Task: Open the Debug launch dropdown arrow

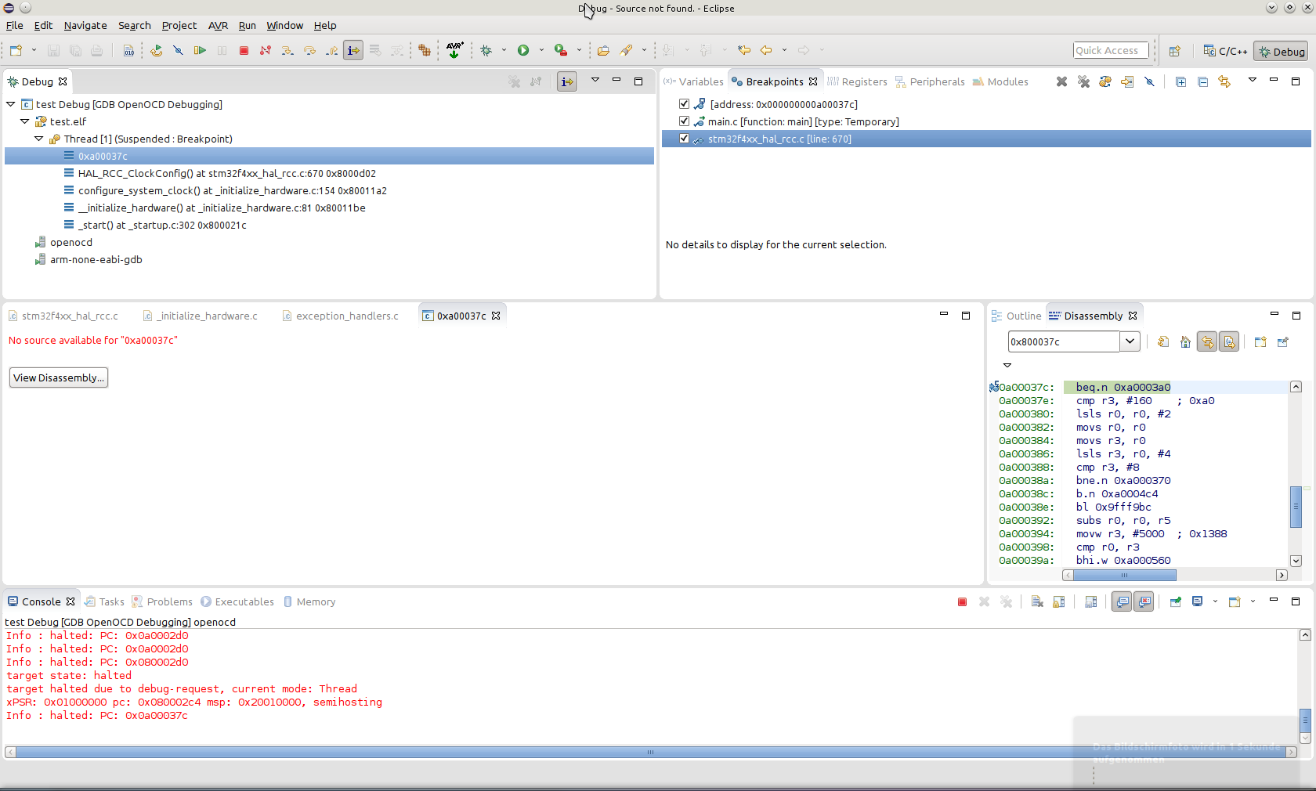Action: (x=504, y=50)
